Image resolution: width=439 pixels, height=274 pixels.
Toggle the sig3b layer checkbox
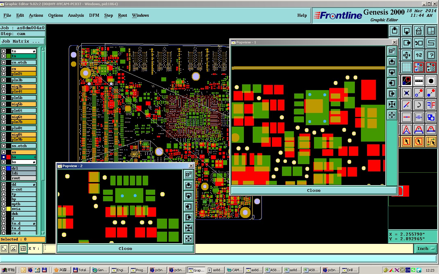(4, 86)
